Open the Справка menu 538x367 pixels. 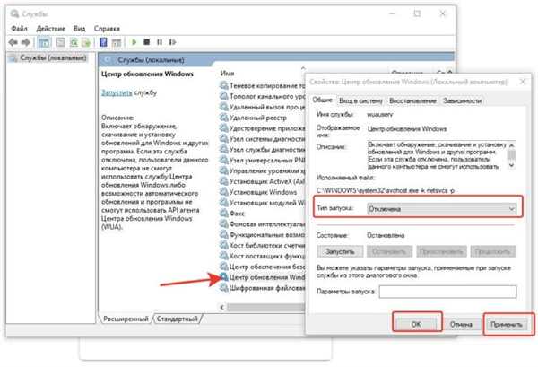(x=107, y=29)
